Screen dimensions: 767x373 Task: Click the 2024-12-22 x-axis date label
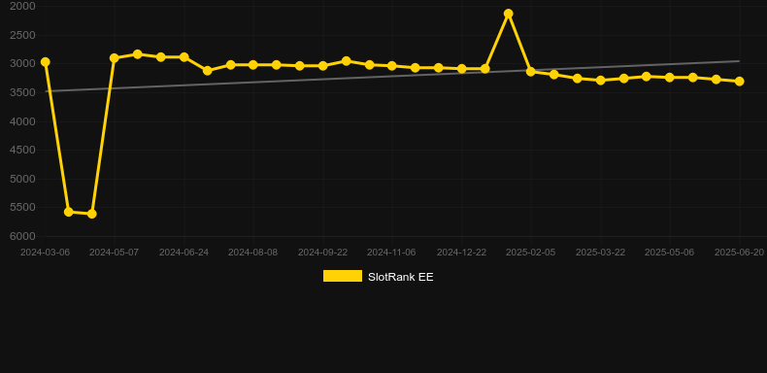pyautogui.click(x=461, y=253)
